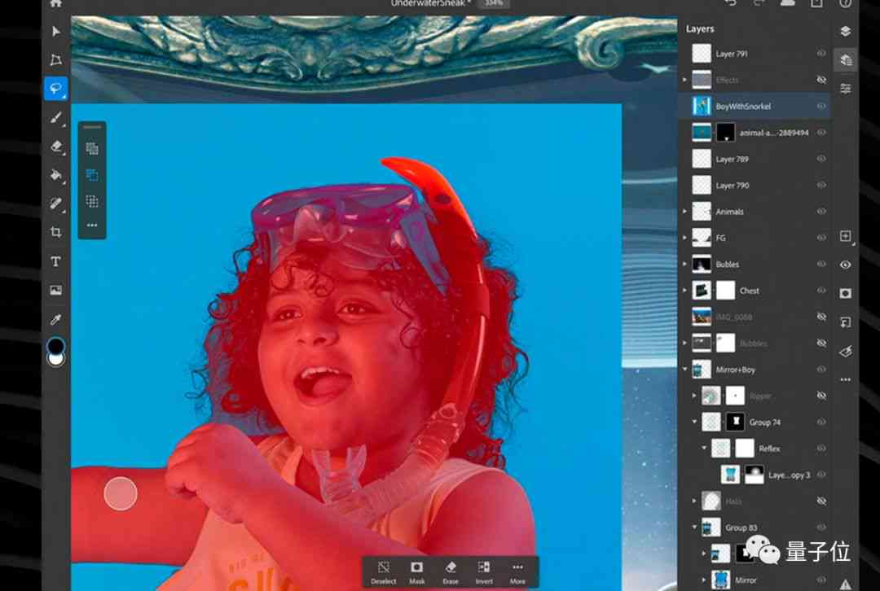The width and height of the screenshot is (880, 591).
Task: Open the More options in selection bar
Action: click(517, 572)
